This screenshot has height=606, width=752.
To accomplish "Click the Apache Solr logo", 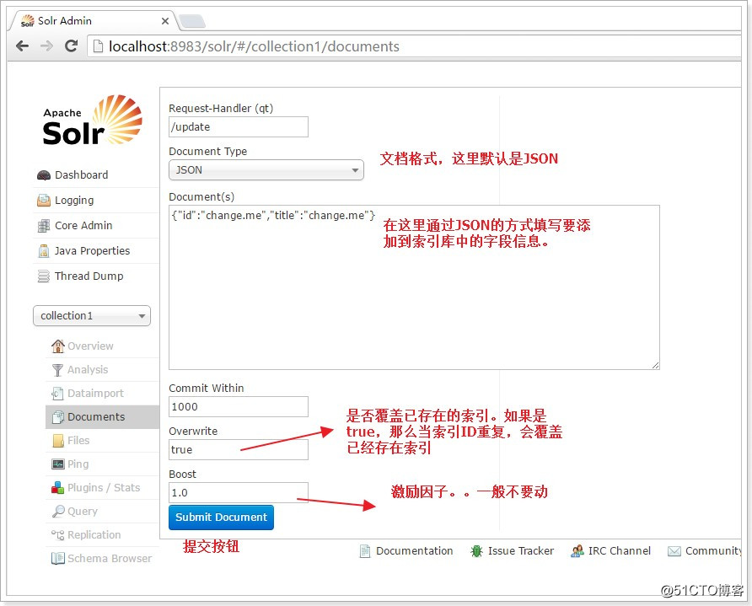I will (92, 120).
